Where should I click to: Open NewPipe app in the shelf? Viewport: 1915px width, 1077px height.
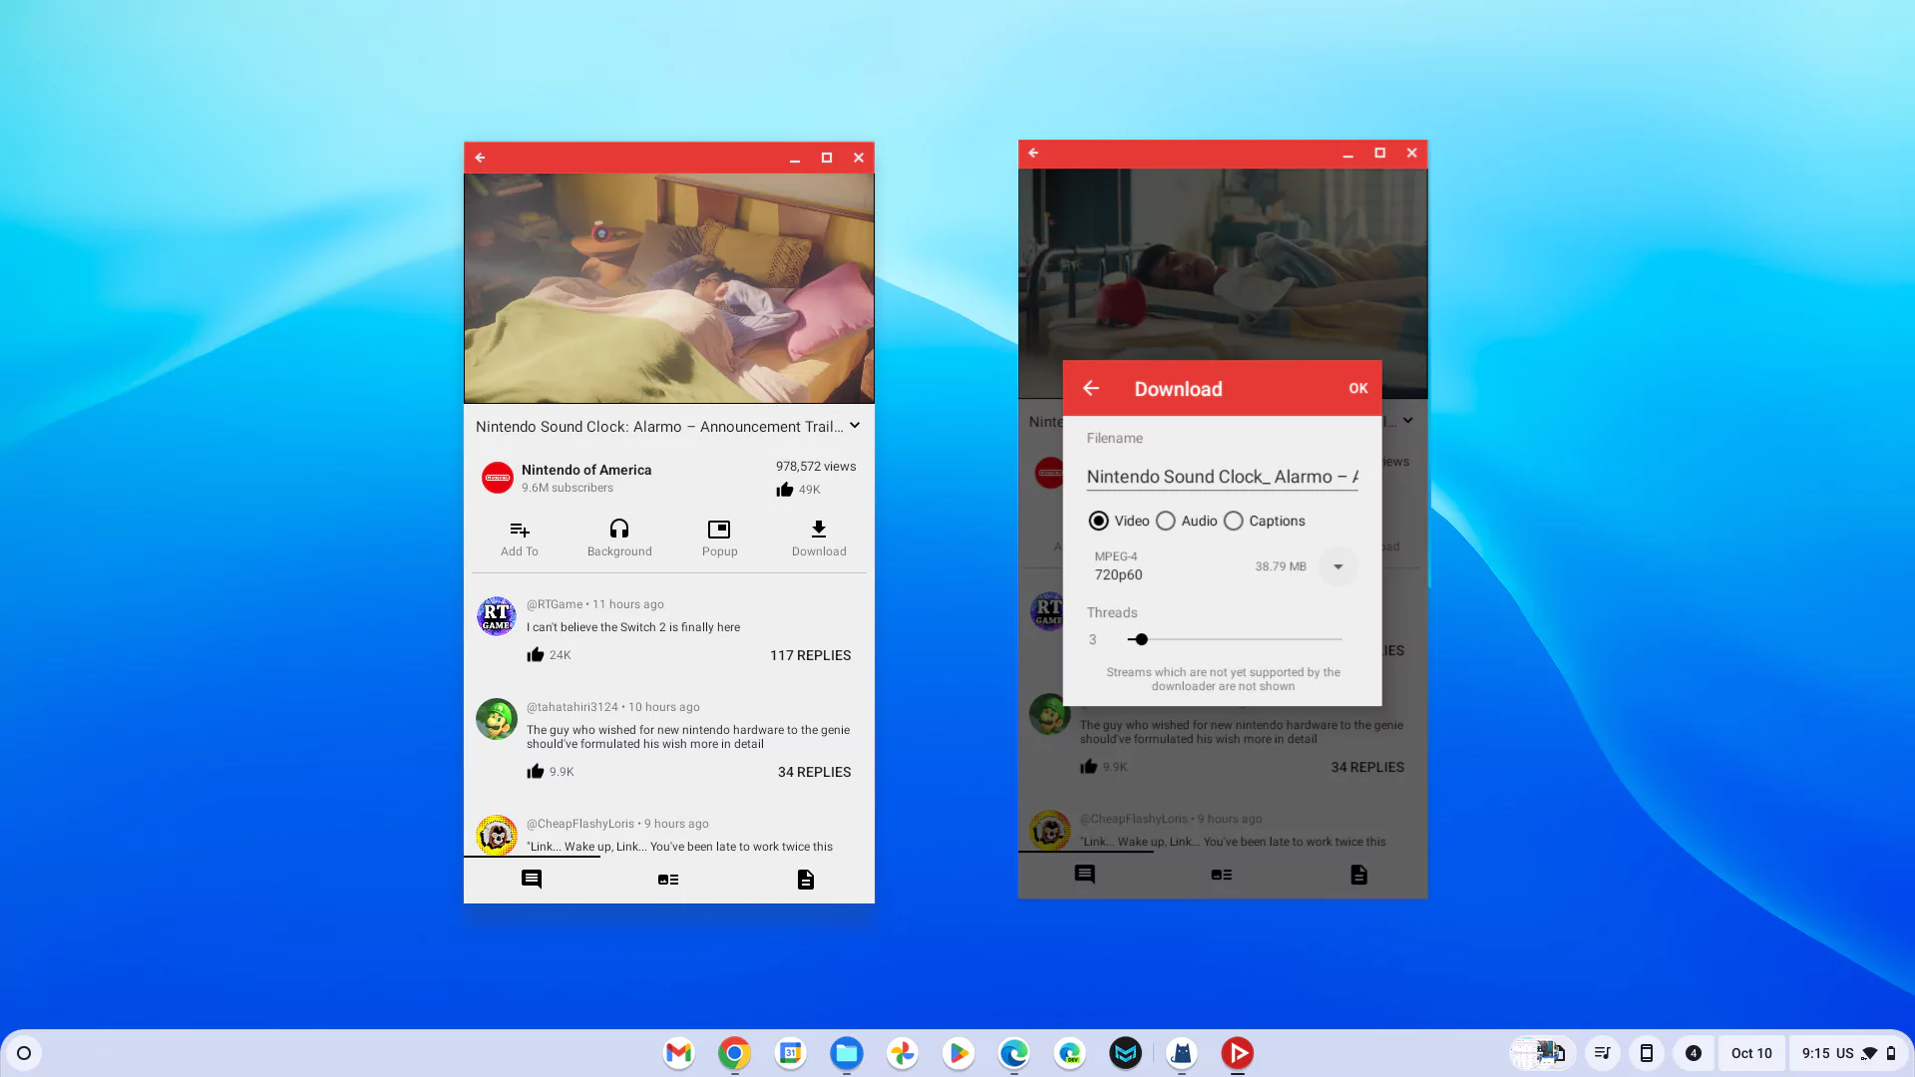point(1237,1053)
